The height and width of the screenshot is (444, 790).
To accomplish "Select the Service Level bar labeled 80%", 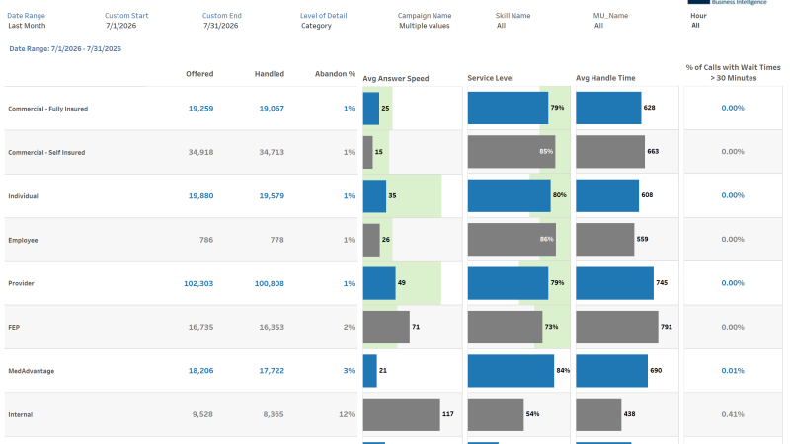I will point(509,195).
